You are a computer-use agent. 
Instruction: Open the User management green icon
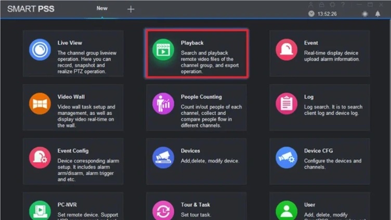286,210
